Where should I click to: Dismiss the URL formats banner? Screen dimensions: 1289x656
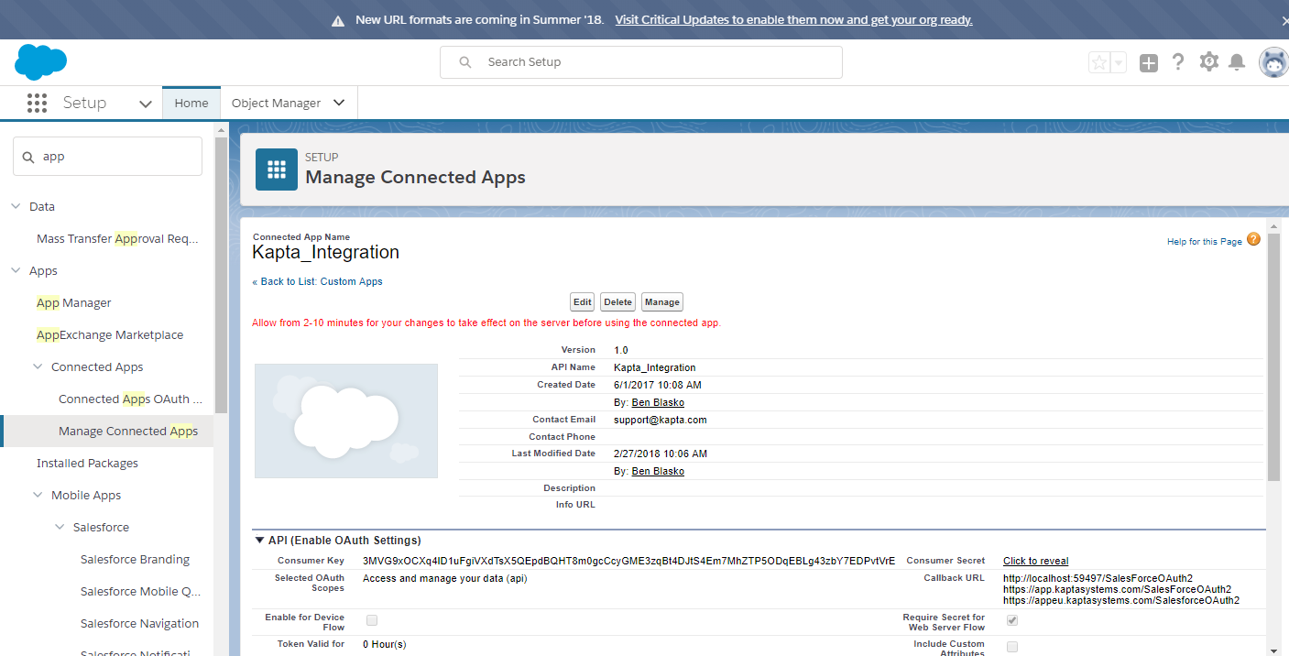click(1284, 20)
